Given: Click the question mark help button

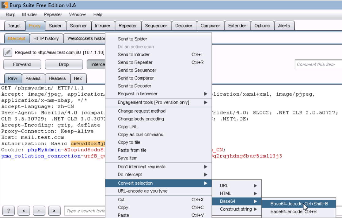Looking at the screenshot, I should click(x=9, y=211).
